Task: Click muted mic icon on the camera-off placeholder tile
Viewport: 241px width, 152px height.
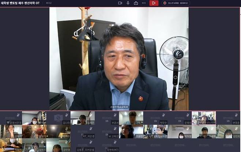Action: 67,115
